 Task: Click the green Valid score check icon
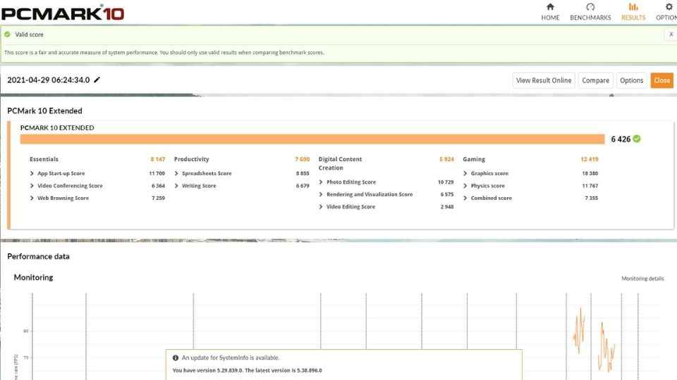pos(7,34)
